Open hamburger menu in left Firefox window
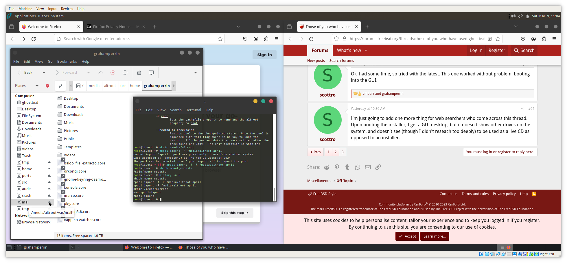 [277, 39]
